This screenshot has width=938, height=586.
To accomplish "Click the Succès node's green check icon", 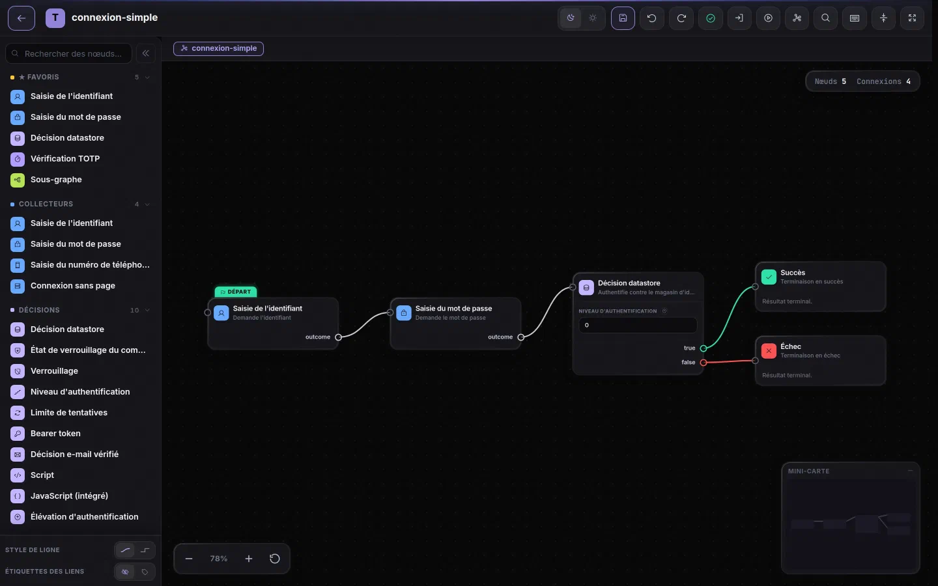I will coord(769,277).
